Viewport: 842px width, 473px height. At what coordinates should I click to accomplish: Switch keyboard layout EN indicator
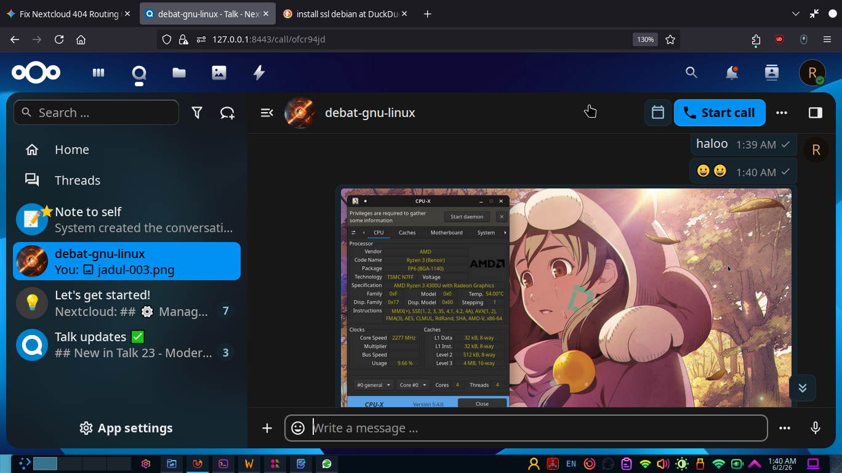point(571,464)
